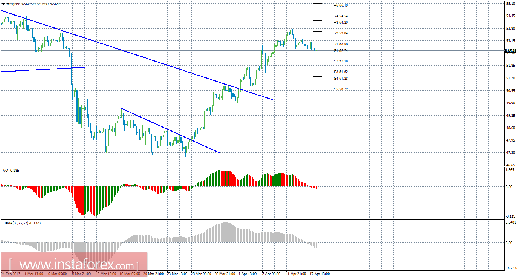The height and width of the screenshot is (278, 519).
Task: Click the current price tag 52.64 on the axis
Action: click(510, 50)
